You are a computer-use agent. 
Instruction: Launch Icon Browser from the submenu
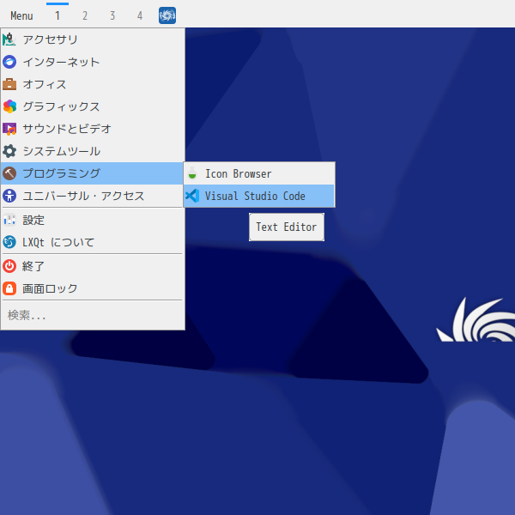coord(259,173)
